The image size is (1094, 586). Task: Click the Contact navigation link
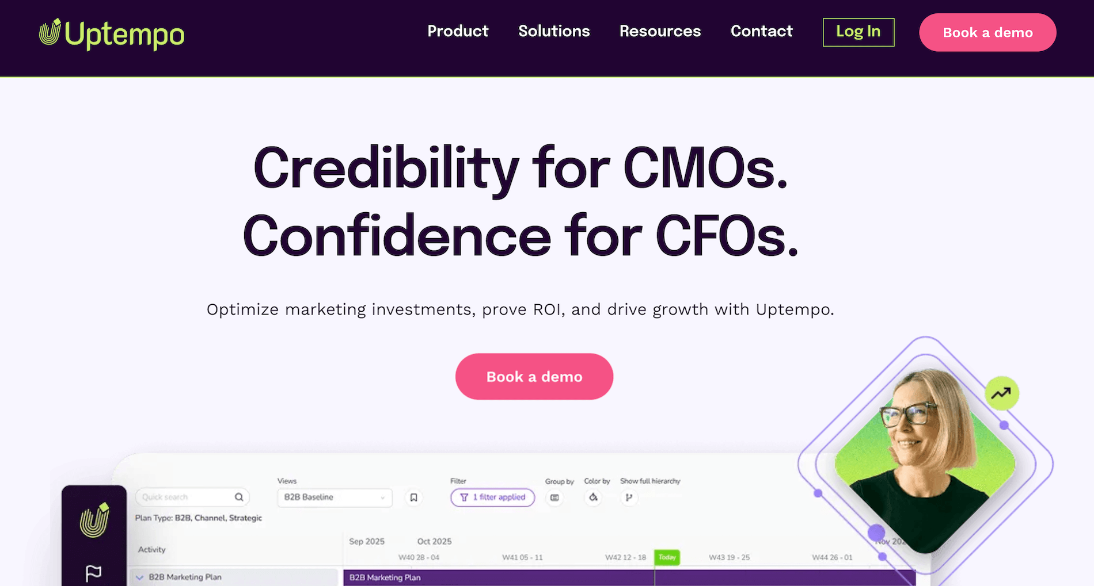(x=761, y=32)
